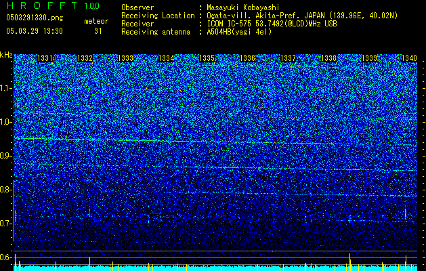426x271 pixels.
Task: Click the 1332 time marker
Action: (85, 58)
